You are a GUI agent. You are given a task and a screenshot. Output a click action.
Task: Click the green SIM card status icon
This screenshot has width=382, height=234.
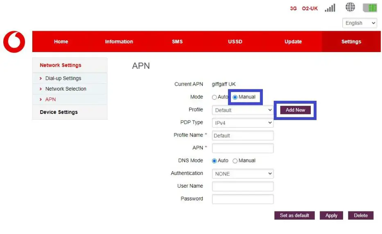[370, 8]
